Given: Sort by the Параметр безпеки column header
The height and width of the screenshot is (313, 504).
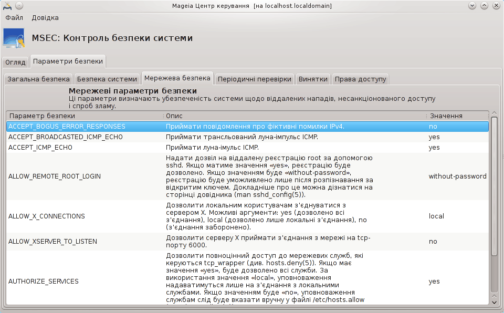Looking at the screenshot, I should point(85,116).
